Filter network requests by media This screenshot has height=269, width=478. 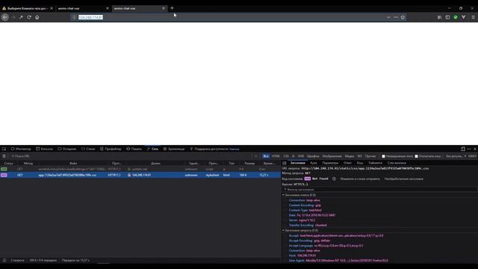350,156
